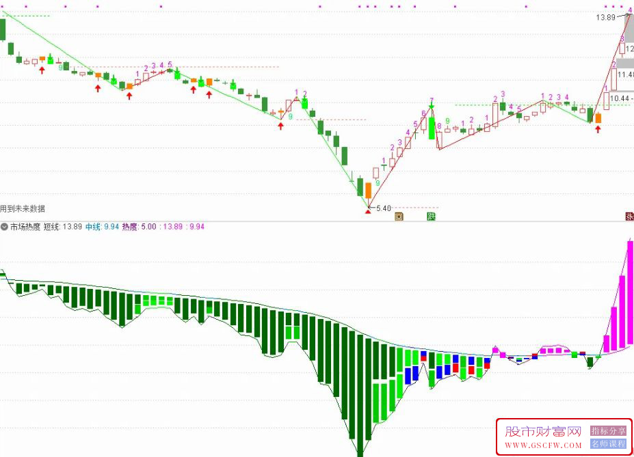
Task: Click the 13.89 high price label
Action: point(606,17)
